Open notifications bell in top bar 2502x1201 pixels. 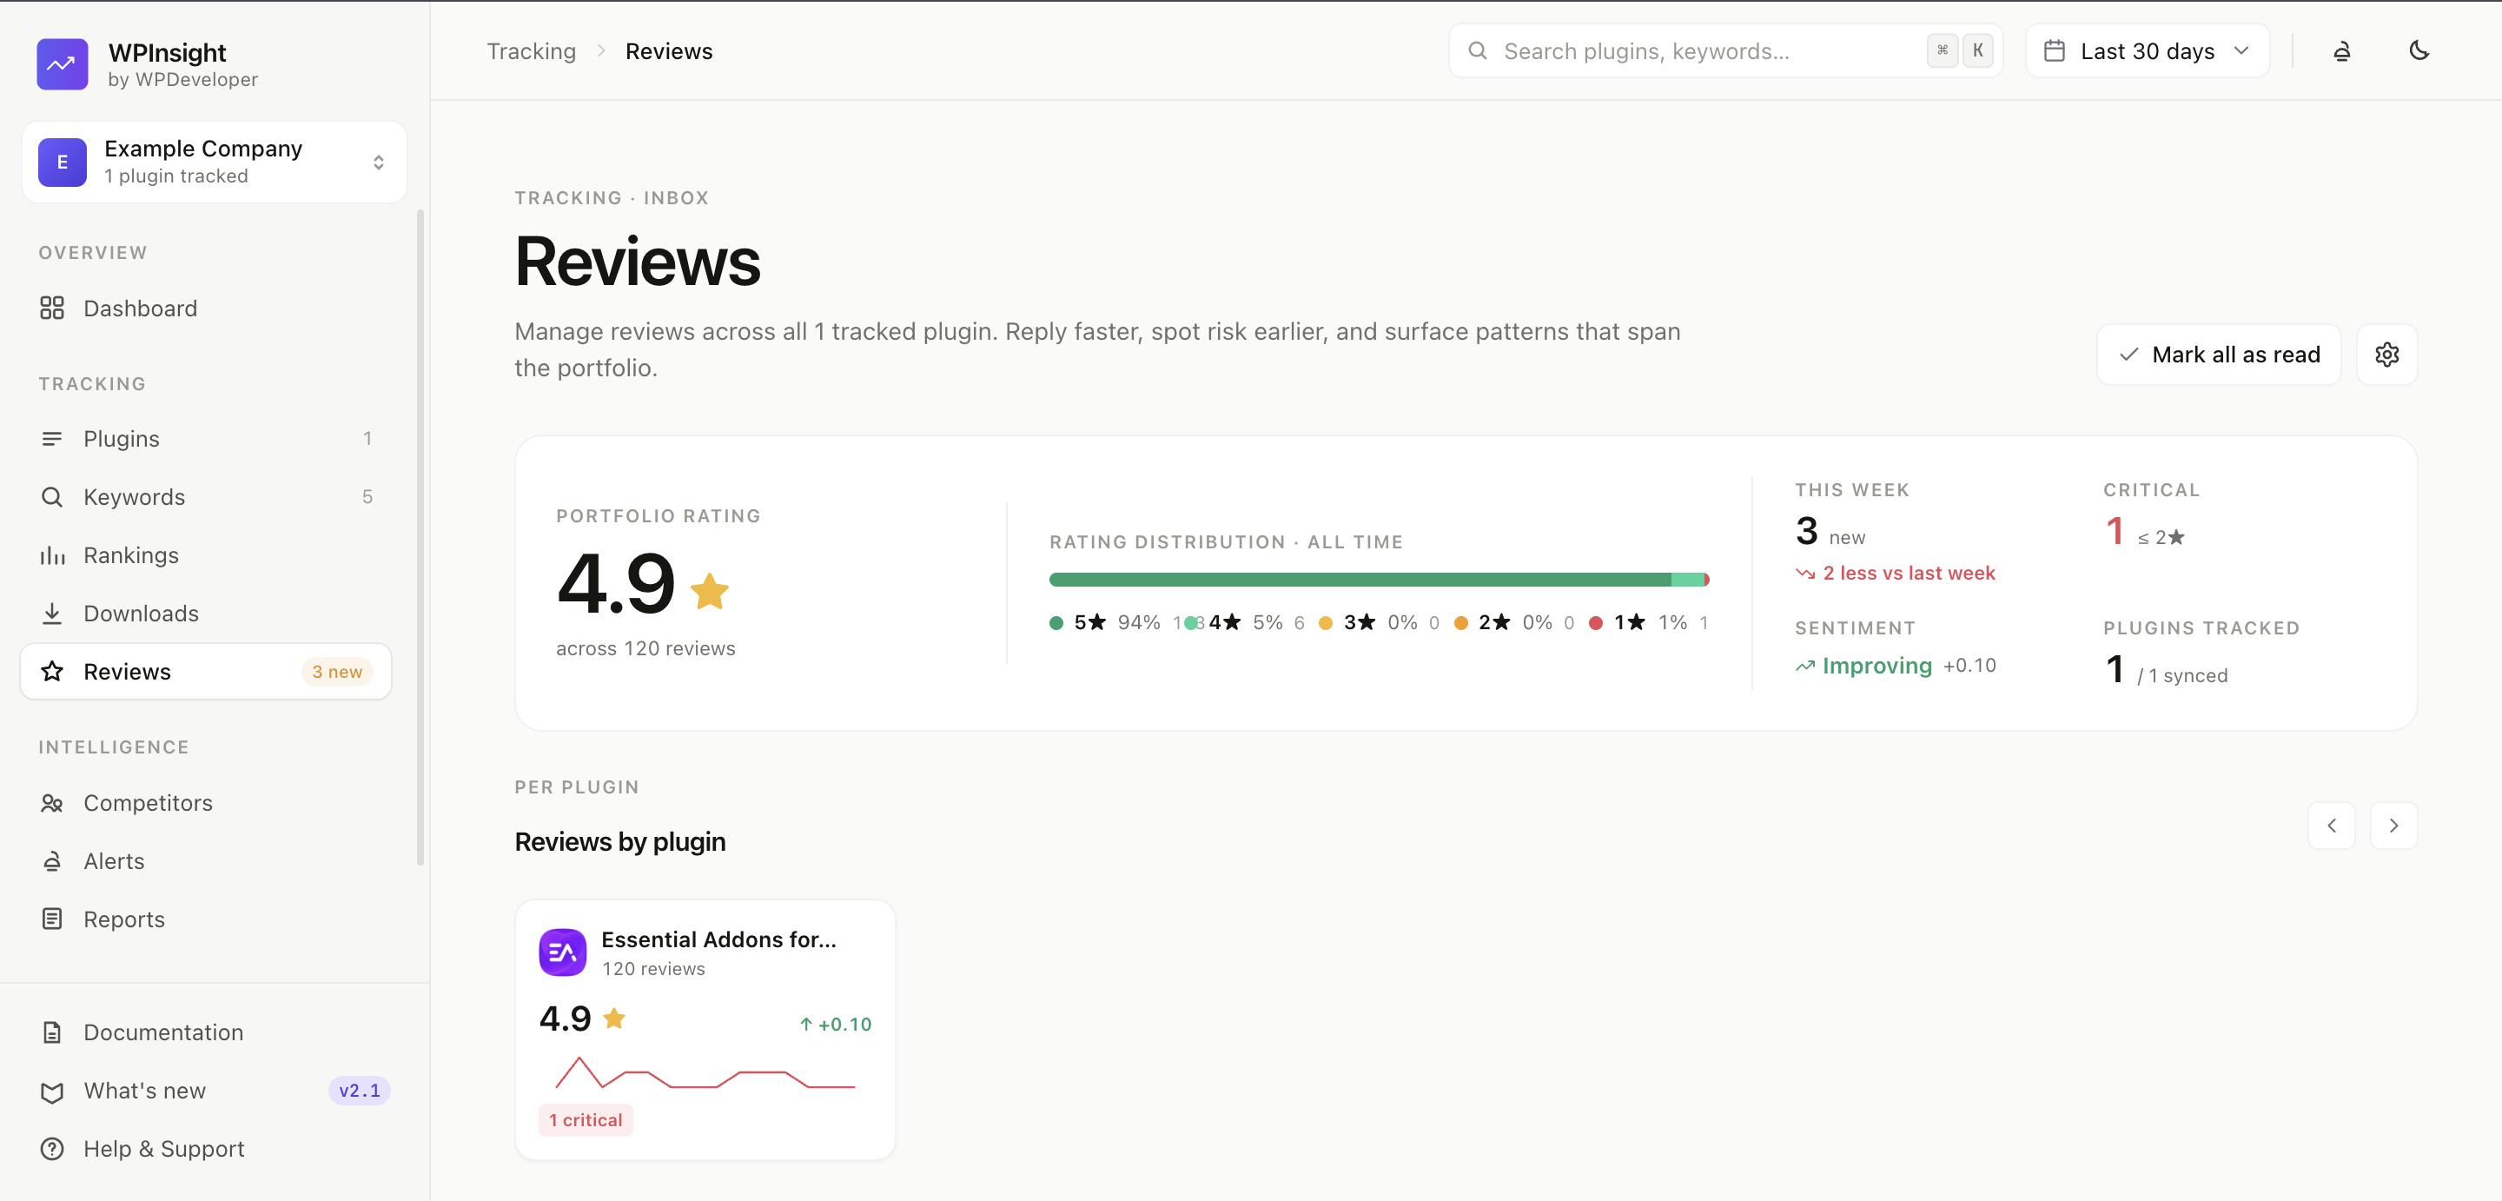click(2342, 50)
